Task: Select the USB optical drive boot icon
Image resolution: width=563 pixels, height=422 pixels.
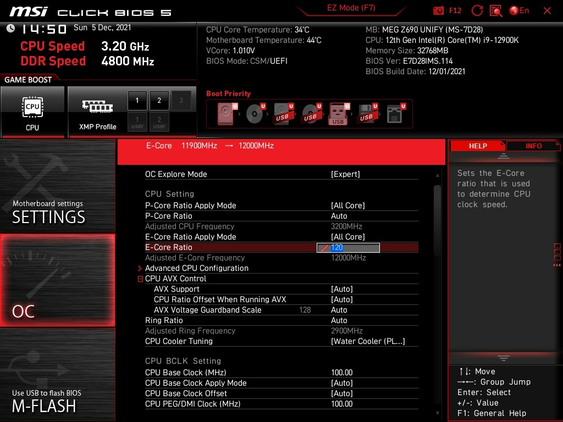Action: [x=312, y=114]
